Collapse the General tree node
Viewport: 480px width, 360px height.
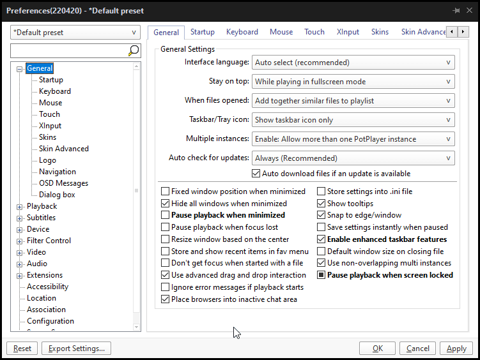tap(20, 69)
